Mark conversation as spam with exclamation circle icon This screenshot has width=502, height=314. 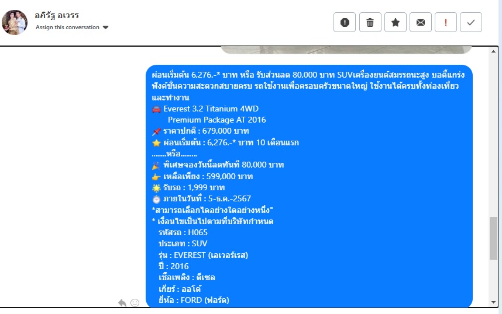345,22
